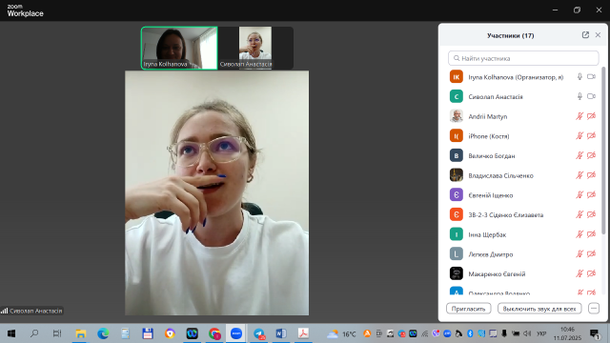Viewport: 610px width, 343px height.
Task: Open Microsoft Edge from taskbar
Action: (103, 333)
